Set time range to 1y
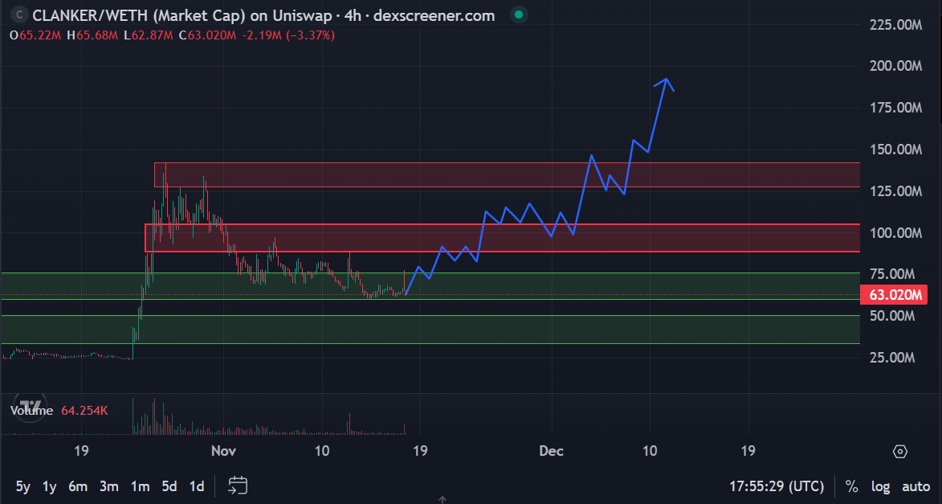 49,486
